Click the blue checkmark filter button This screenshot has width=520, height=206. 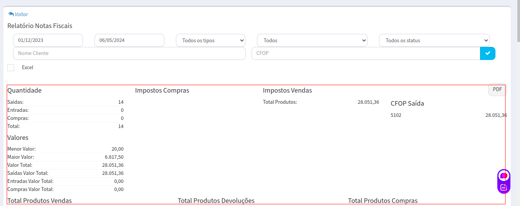coord(487,53)
